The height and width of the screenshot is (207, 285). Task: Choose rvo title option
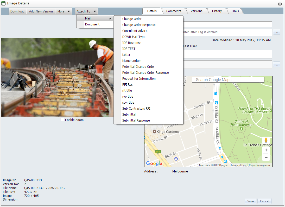[128, 97]
